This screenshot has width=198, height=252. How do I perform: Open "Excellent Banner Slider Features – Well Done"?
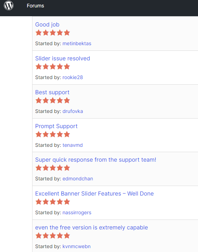(x=95, y=194)
